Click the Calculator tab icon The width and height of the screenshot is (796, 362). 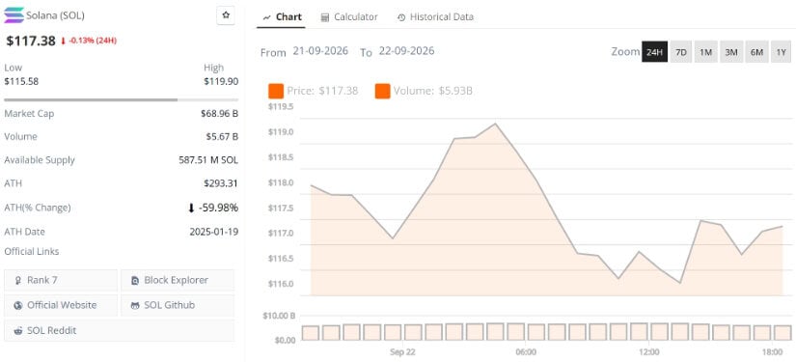point(325,17)
